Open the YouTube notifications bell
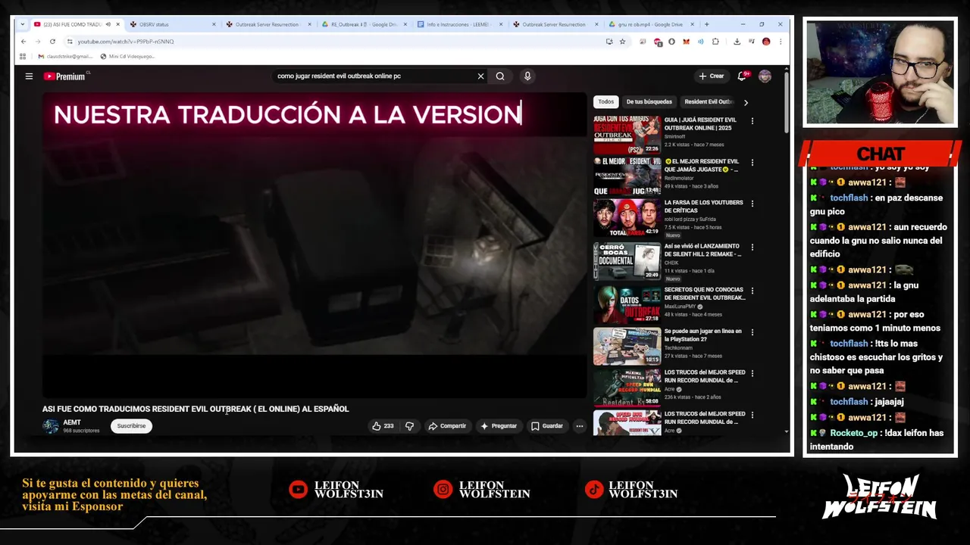The image size is (970, 545). [742, 76]
